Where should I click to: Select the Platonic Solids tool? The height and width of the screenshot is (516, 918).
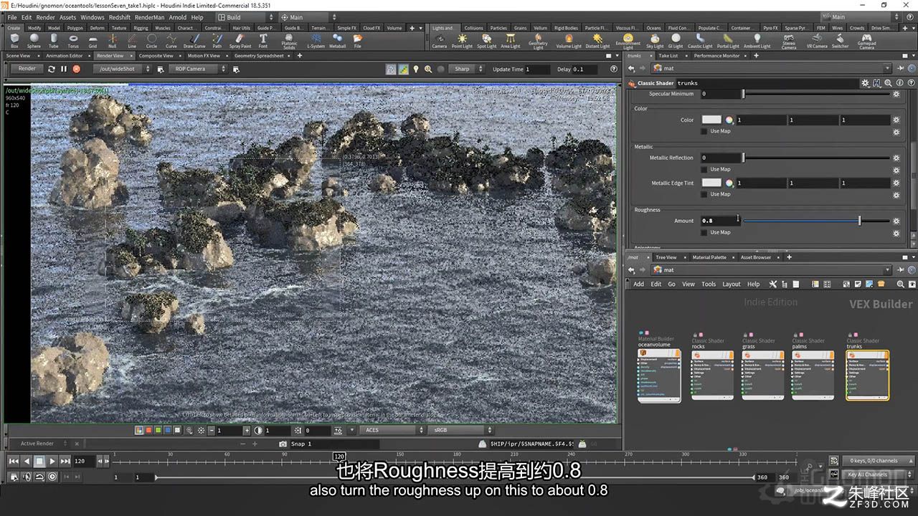click(289, 42)
